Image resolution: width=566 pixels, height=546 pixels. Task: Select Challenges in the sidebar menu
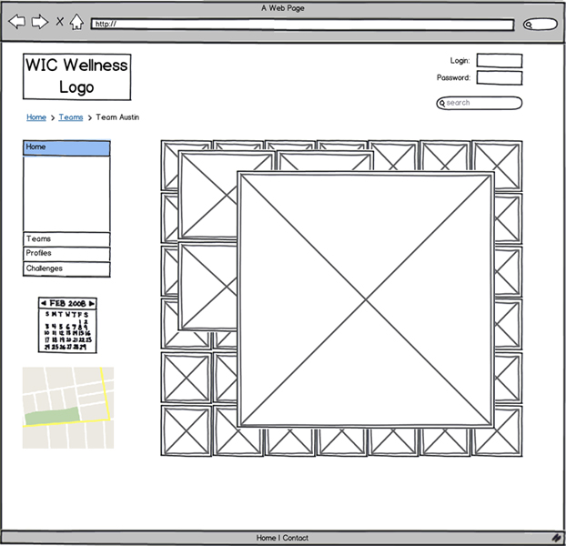point(66,269)
